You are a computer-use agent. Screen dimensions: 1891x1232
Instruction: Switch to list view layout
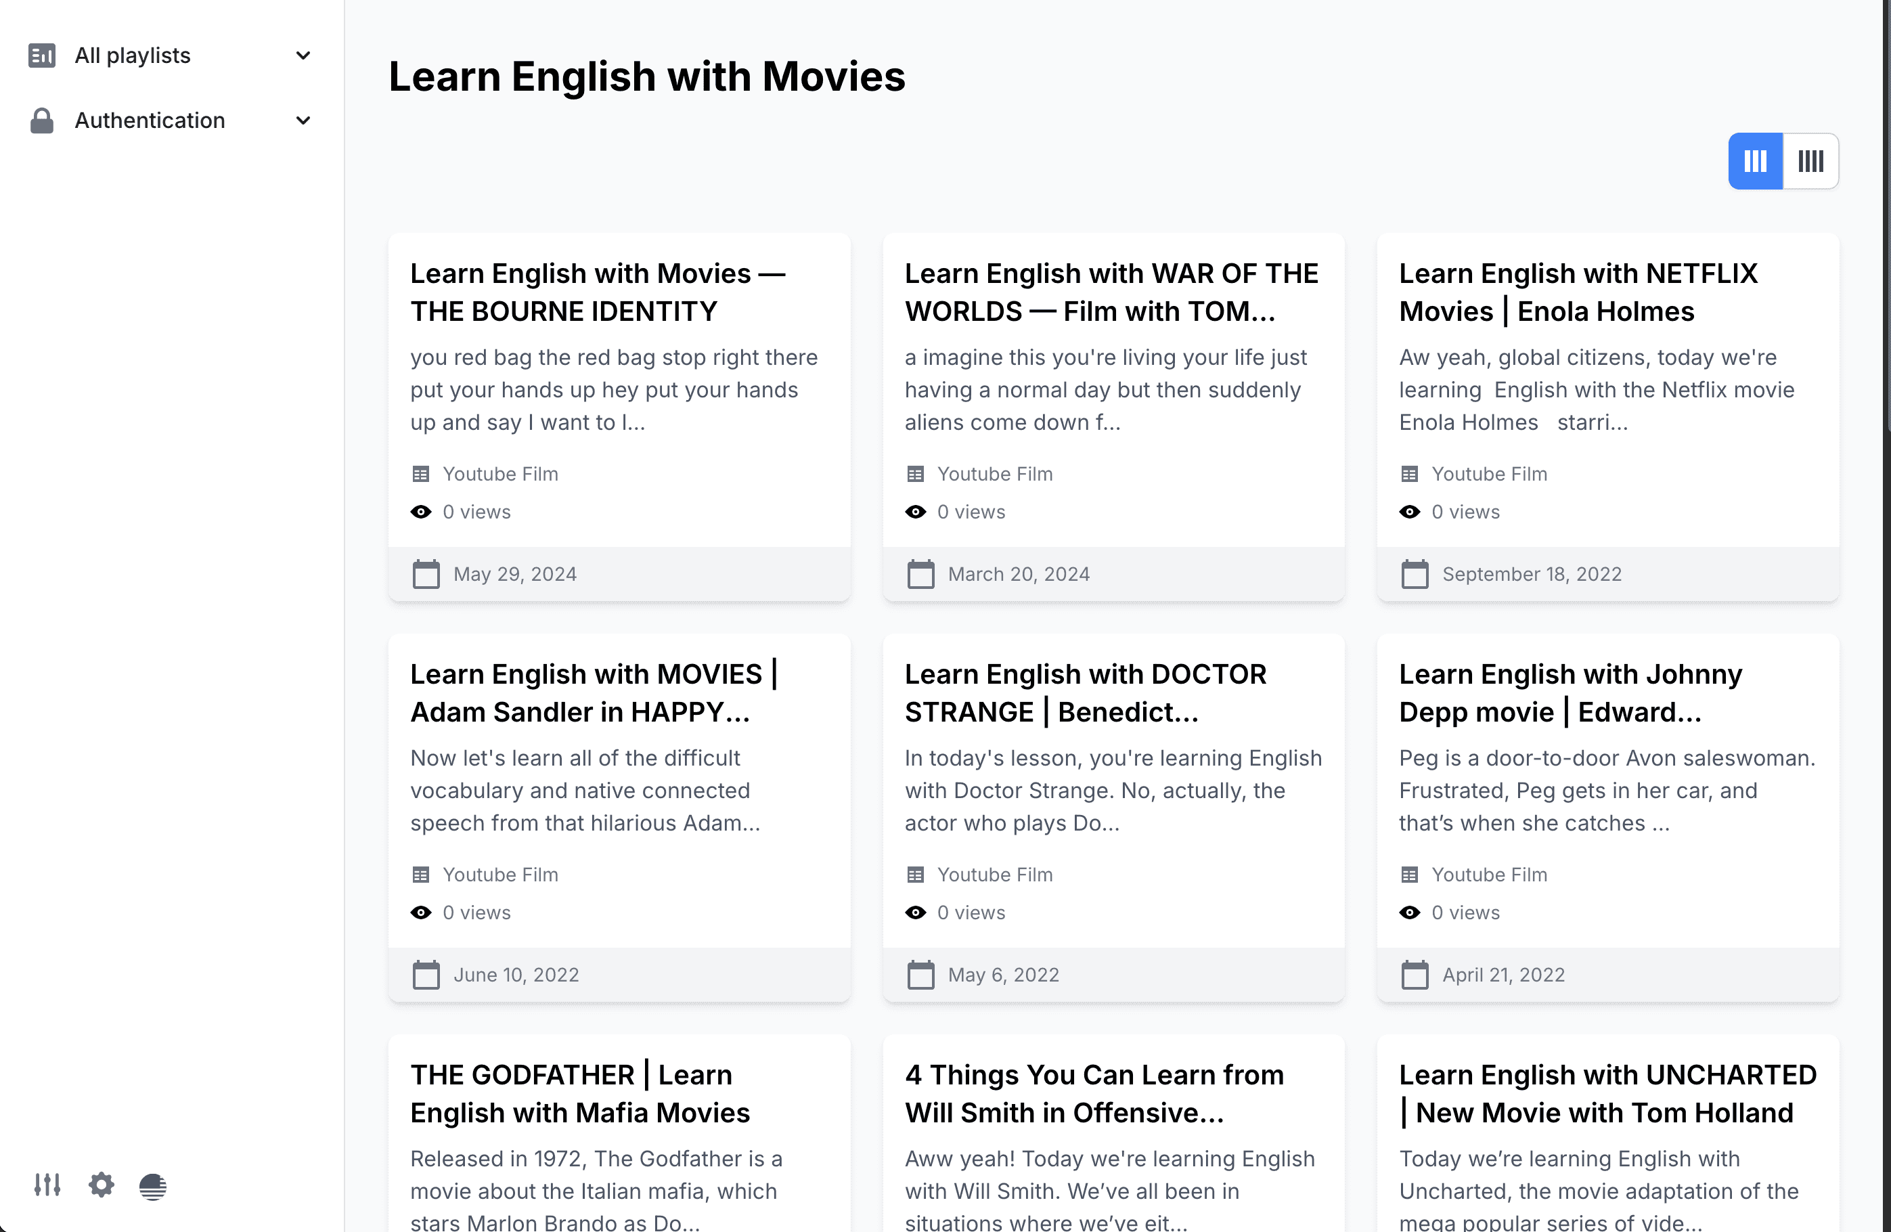pyautogui.click(x=1811, y=160)
